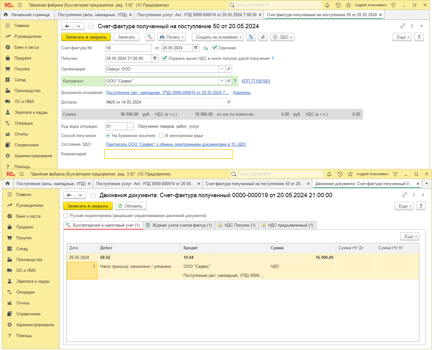Expand Создать на основании dropdown
This screenshot has height=350, width=432.
click(x=218, y=37)
